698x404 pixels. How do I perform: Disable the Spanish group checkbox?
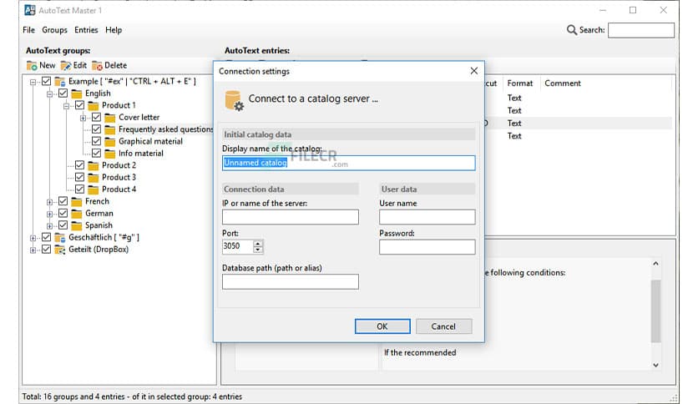point(63,225)
